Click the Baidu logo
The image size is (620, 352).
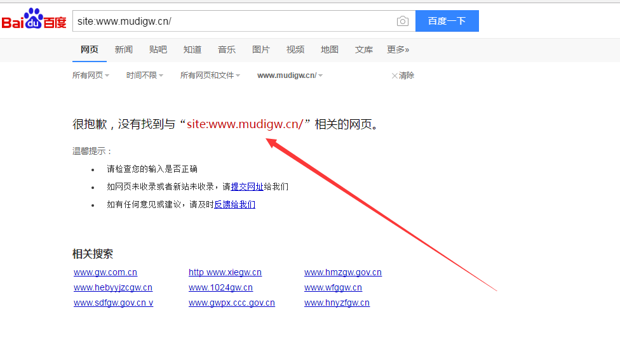[x=34, y=19]
